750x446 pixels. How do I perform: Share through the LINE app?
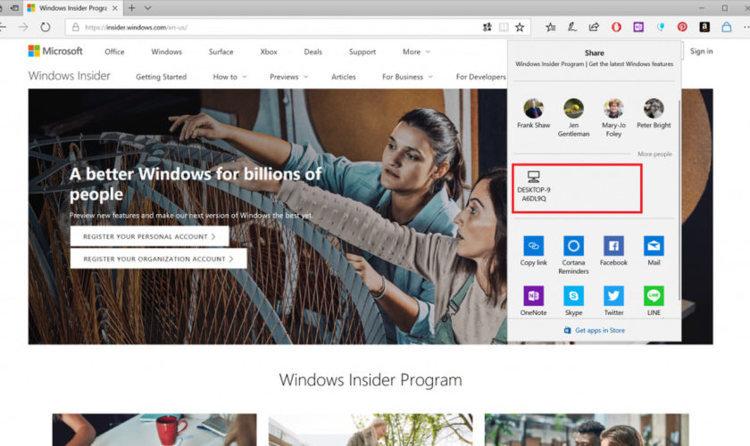click(x=654, y=297)
